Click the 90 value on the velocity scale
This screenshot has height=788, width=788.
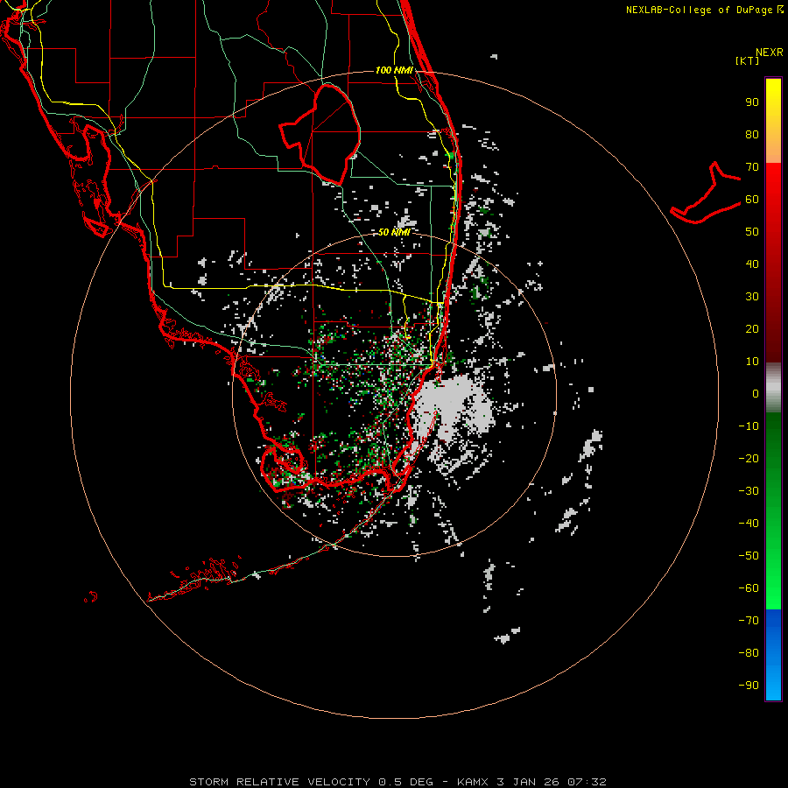point(752,102)
